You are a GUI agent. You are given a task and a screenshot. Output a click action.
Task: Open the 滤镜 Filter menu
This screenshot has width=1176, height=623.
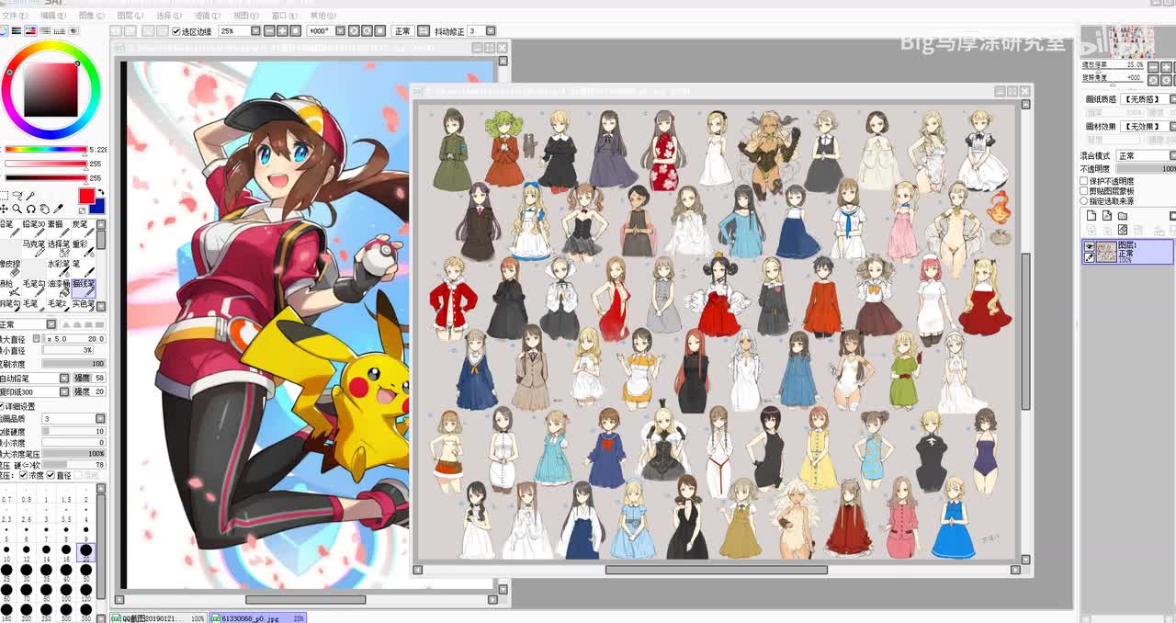click(x=208, y=16)
